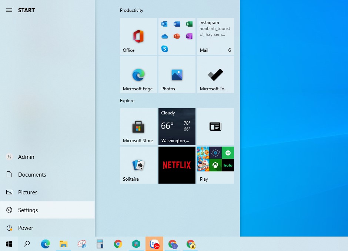This screenshot has height=251, width=348.
Task: Start PowerPoint from the Office group tile
Action: (x=177, y=36)
